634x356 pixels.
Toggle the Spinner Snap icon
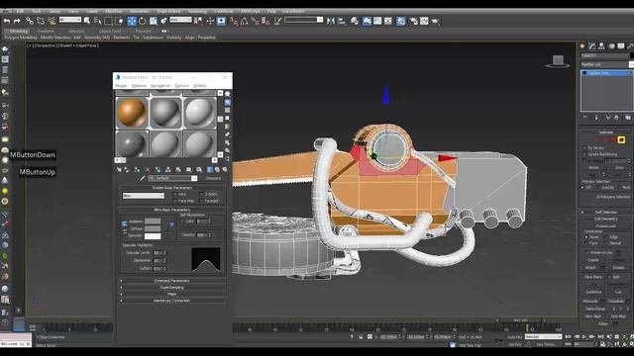click(x=265, y=21)
